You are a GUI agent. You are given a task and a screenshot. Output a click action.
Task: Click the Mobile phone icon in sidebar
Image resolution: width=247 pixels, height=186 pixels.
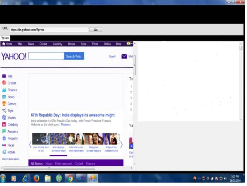click(4, 152)
